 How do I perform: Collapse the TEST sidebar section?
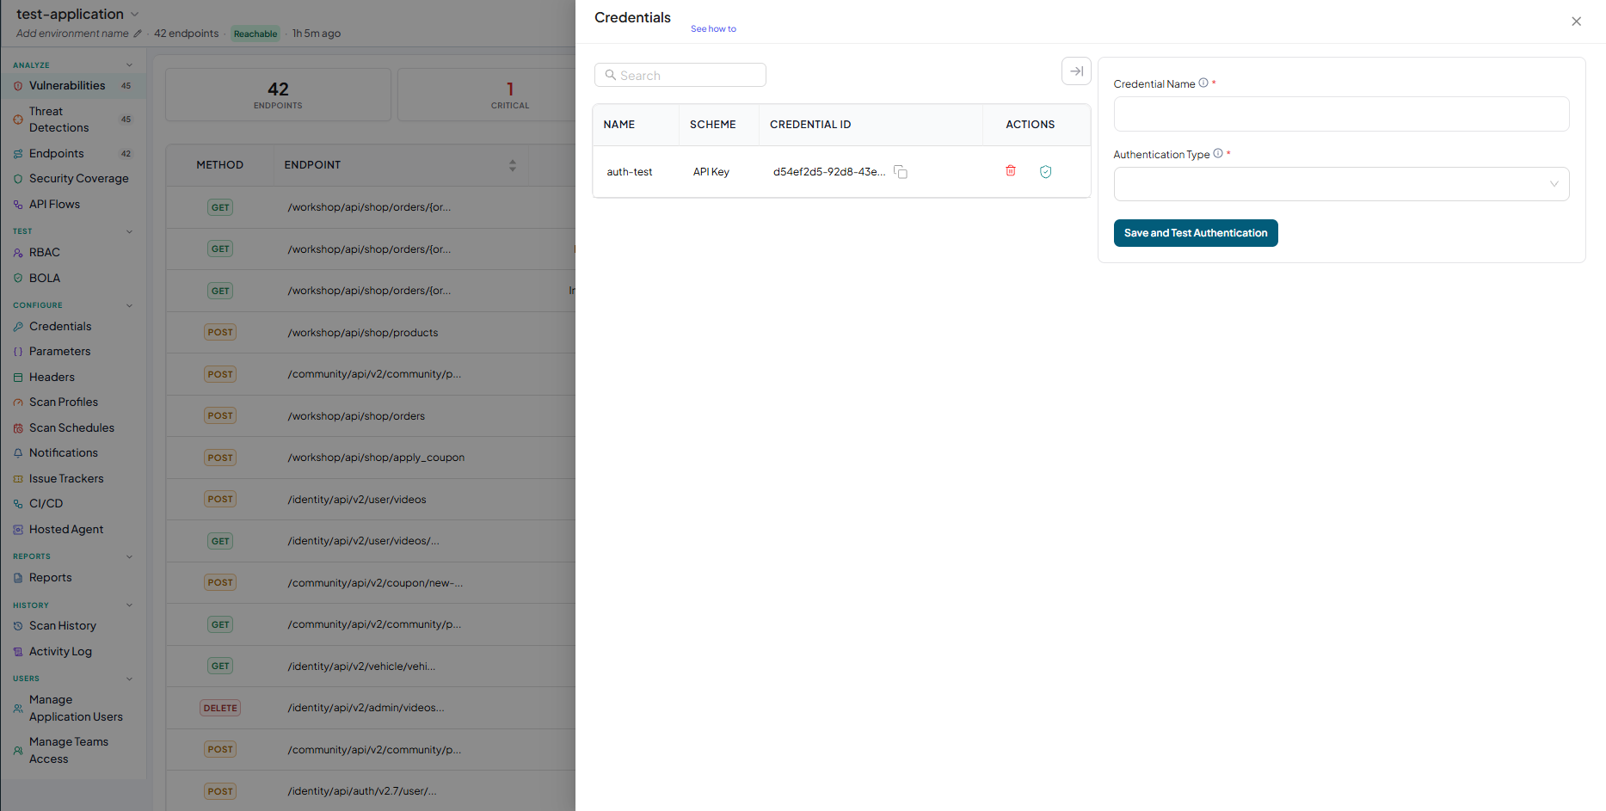coord(130,231)
